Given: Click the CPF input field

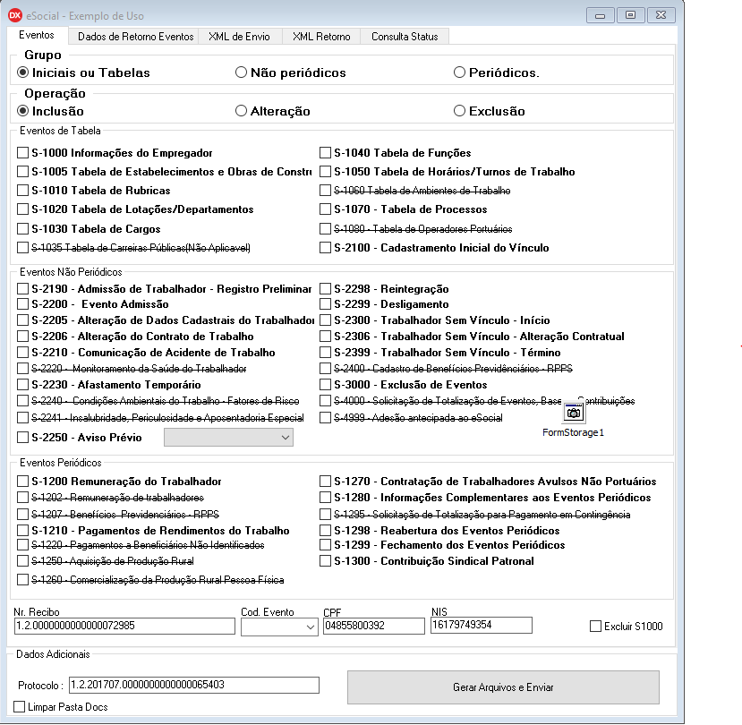Looking at the screenshot, I should (x=374, y=626).
